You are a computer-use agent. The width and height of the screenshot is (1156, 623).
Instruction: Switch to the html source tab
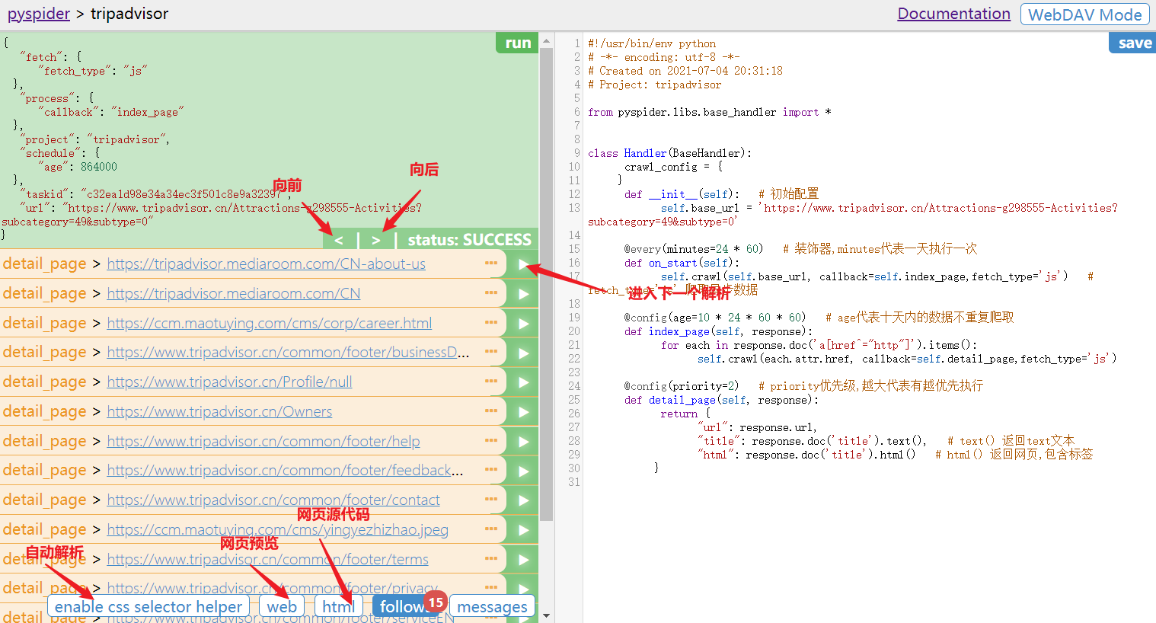pos(338,606)
